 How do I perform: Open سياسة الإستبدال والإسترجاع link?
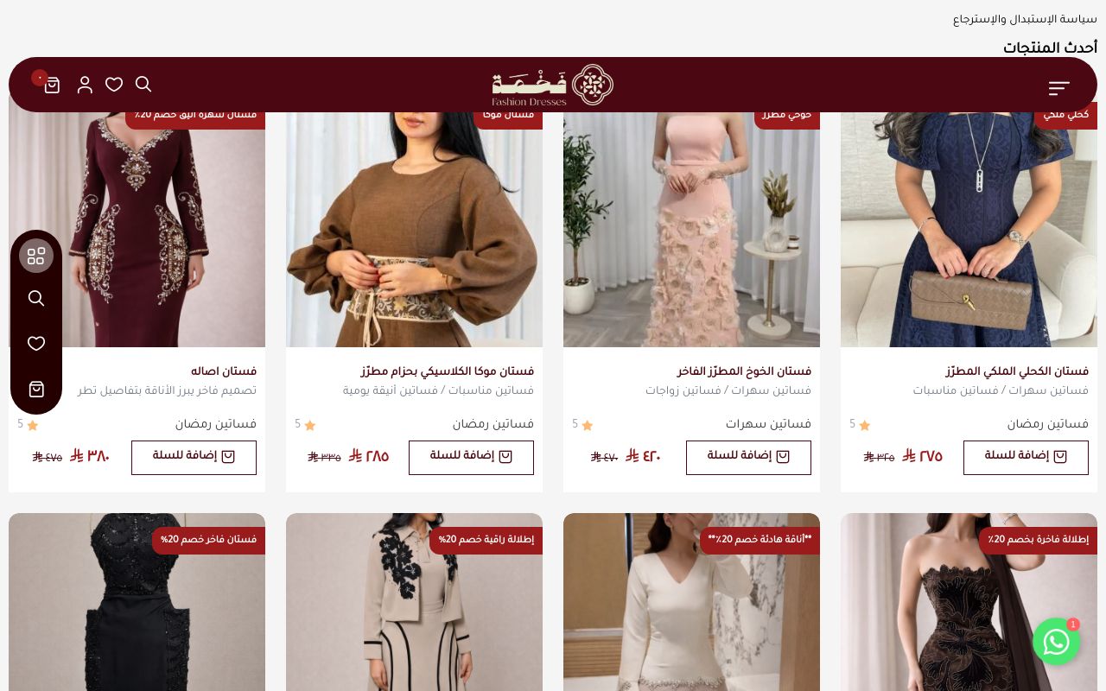point(1025,19)
